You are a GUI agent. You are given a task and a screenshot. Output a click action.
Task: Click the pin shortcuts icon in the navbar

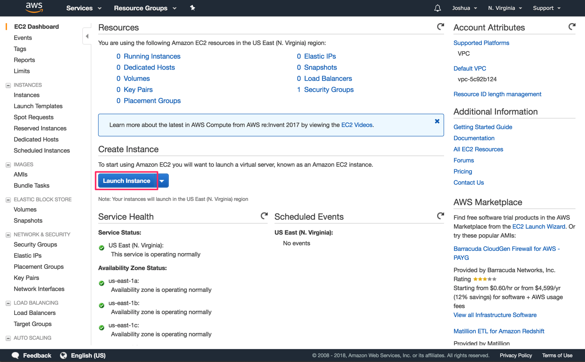(x=192, y=8)
